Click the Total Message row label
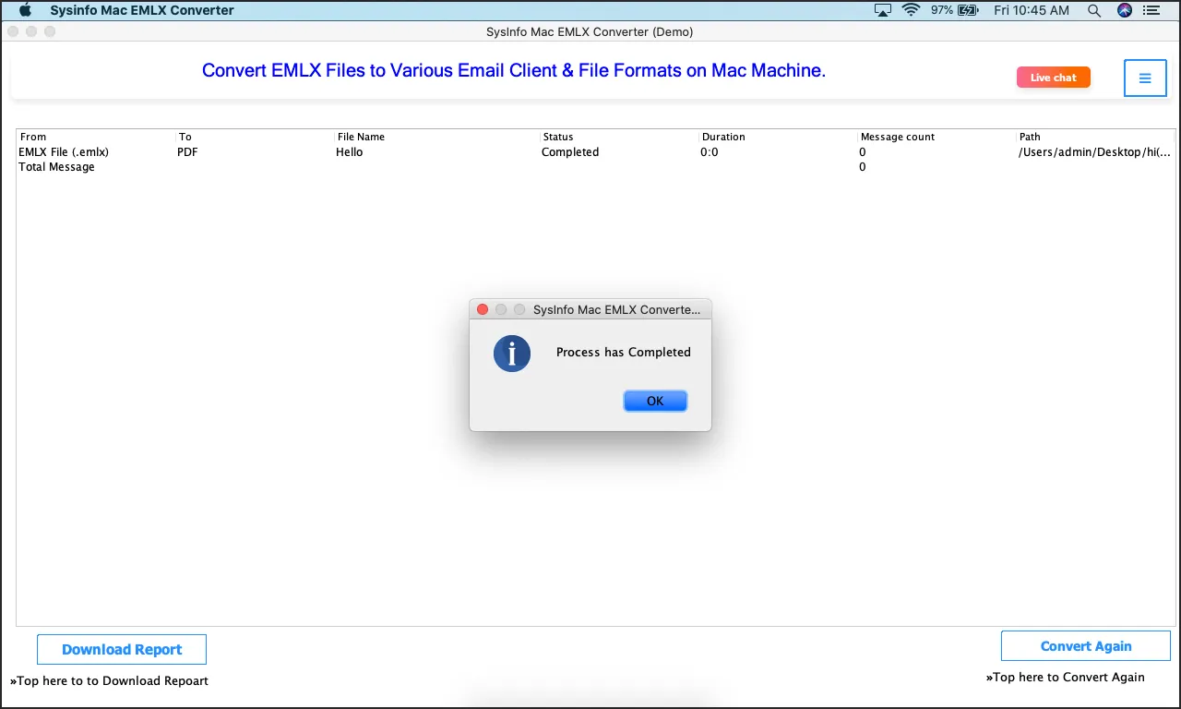 [x=56, y=167]
